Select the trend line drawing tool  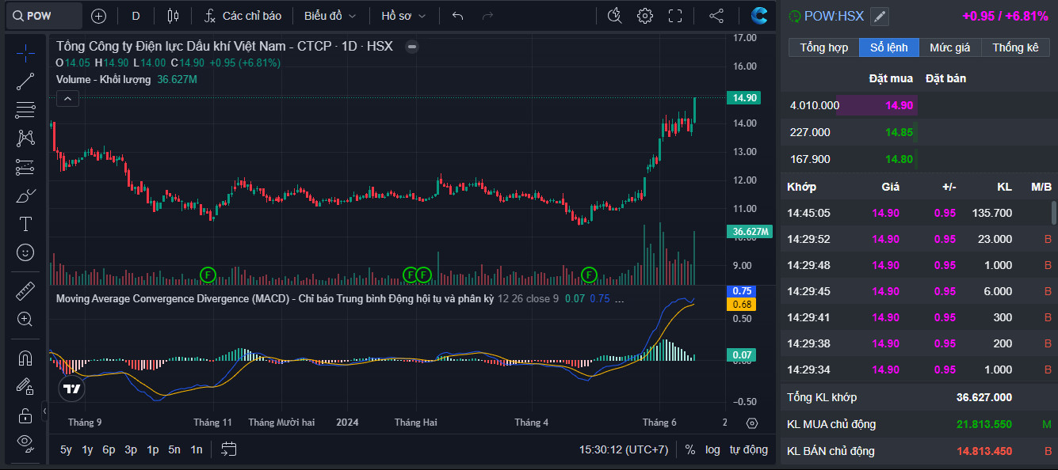(25, 81)
